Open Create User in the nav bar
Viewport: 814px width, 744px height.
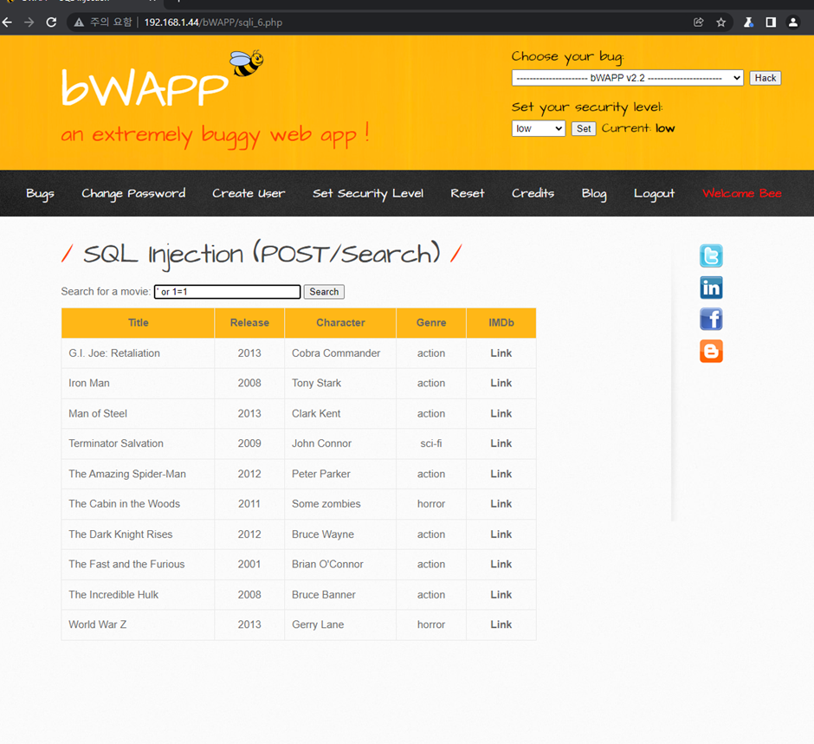(x=249, y=193)
